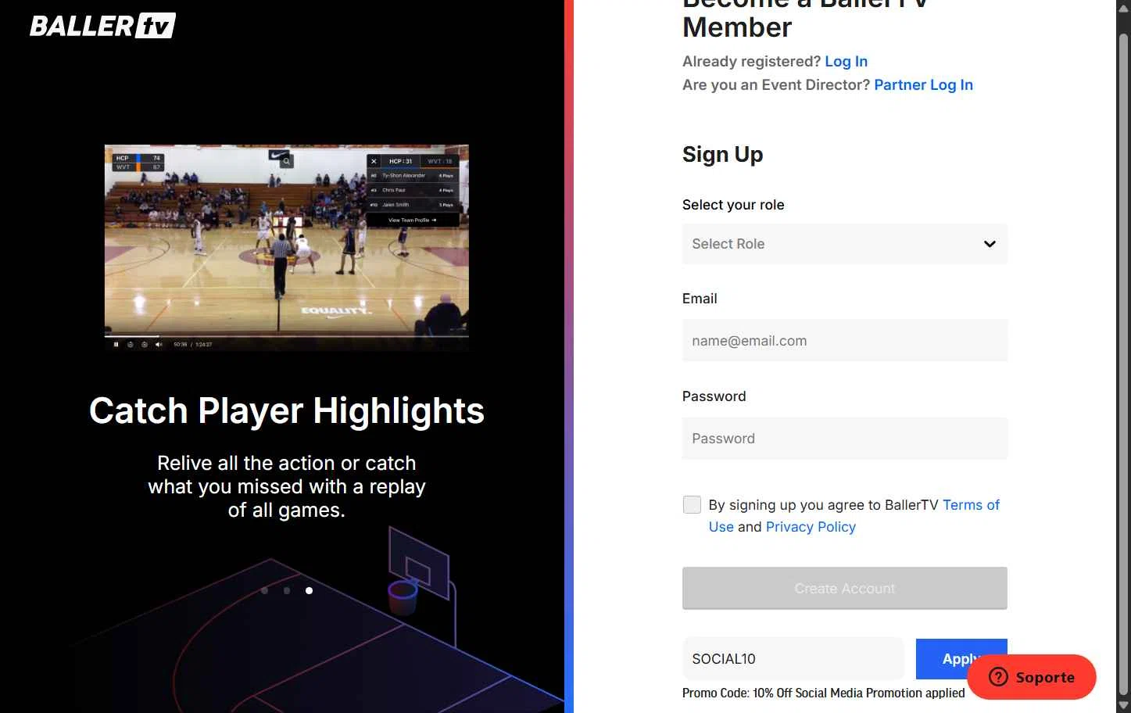Open the Partner Log In link
Viewport: 1131px width, 713px height.
tap(923, 84)
